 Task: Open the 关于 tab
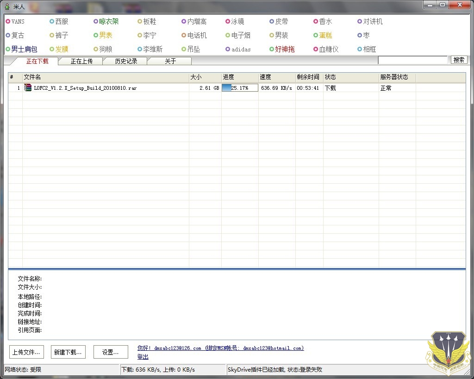pos(170,61)
